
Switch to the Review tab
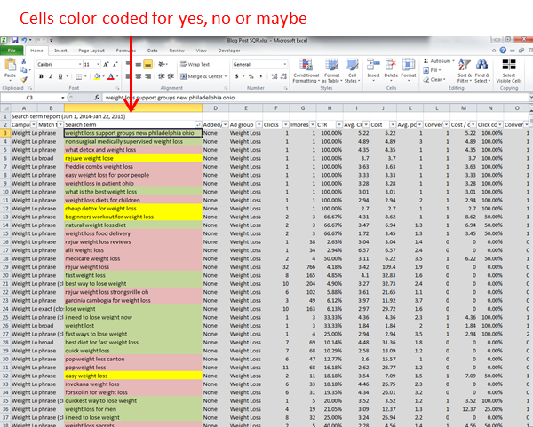coord(177,51)
